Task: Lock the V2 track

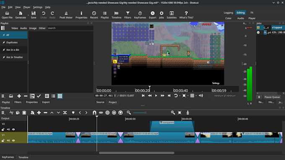Action: tap(3, 130)
